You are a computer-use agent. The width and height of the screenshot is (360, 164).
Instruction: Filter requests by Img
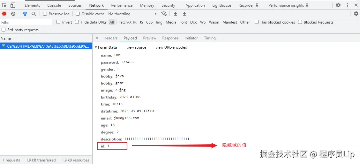pos(159,22)
